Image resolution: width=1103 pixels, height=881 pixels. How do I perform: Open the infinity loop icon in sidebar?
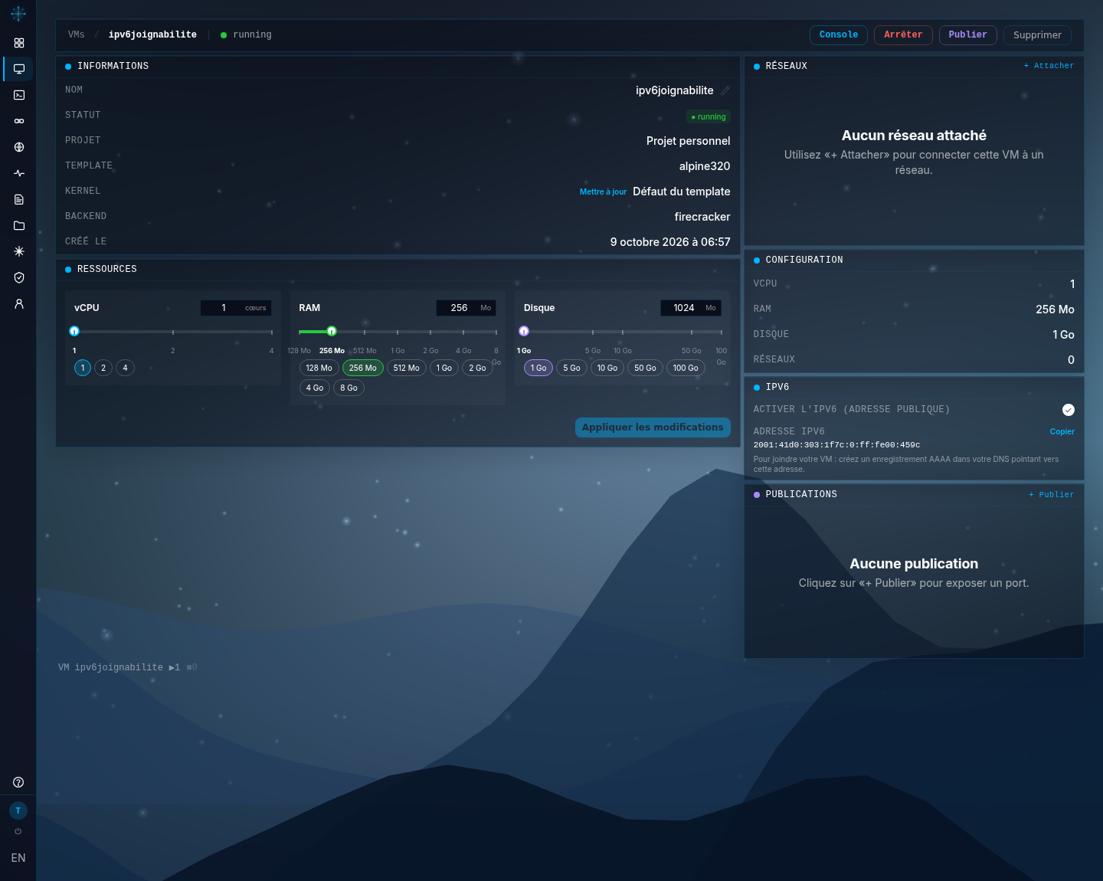tap(19, 121)
